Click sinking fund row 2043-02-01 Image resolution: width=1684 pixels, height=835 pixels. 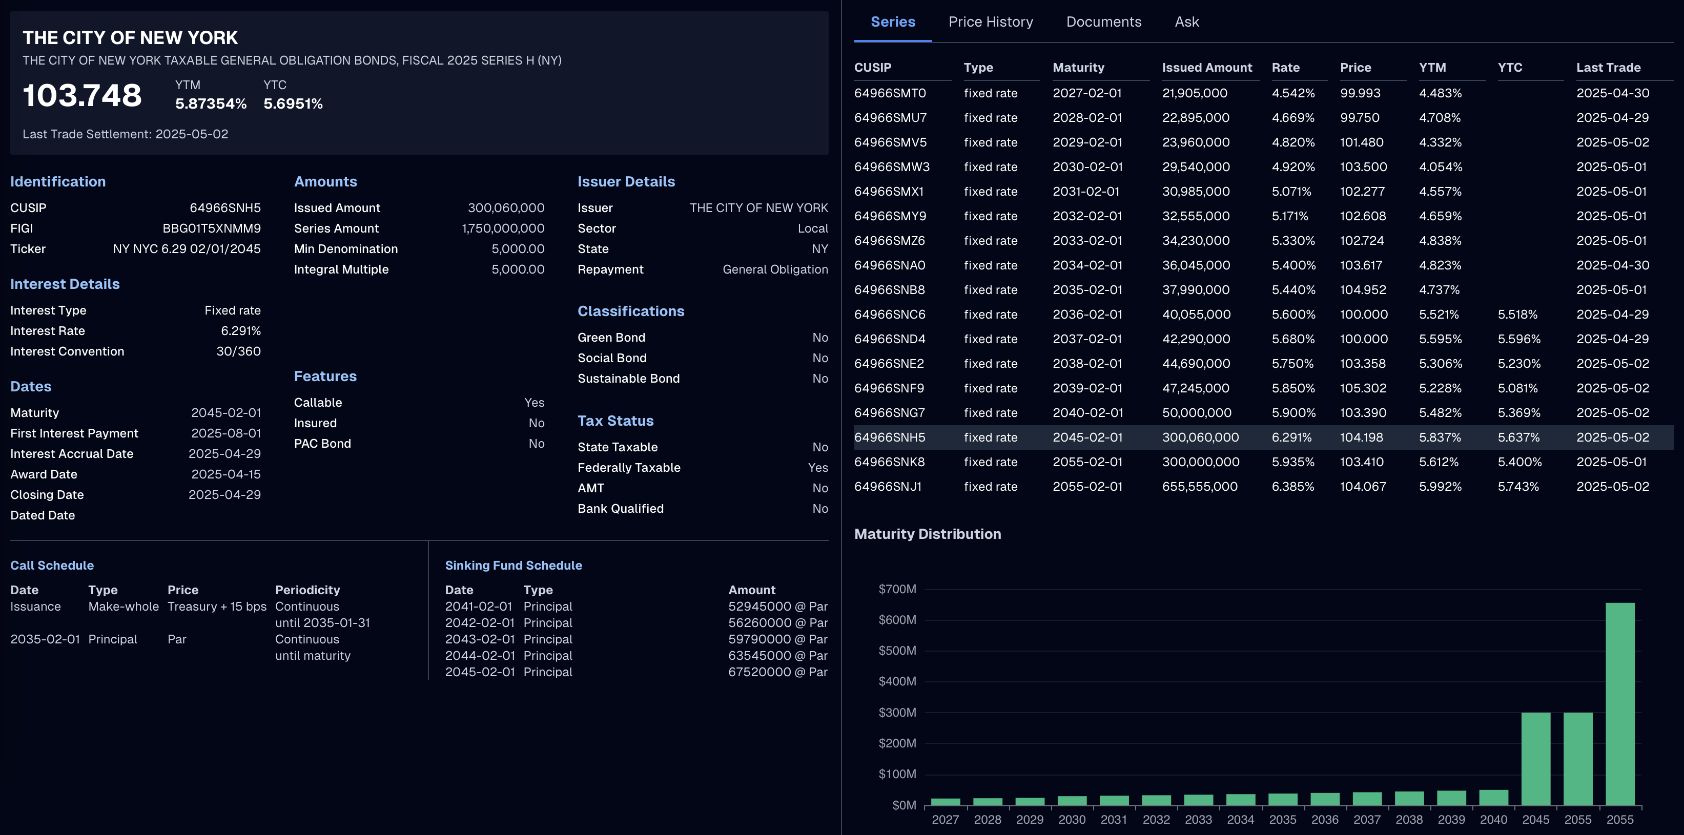636,639
